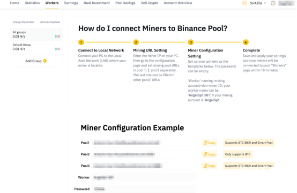Click the 'Miner Configuration Setting' heading

[205, 53]
